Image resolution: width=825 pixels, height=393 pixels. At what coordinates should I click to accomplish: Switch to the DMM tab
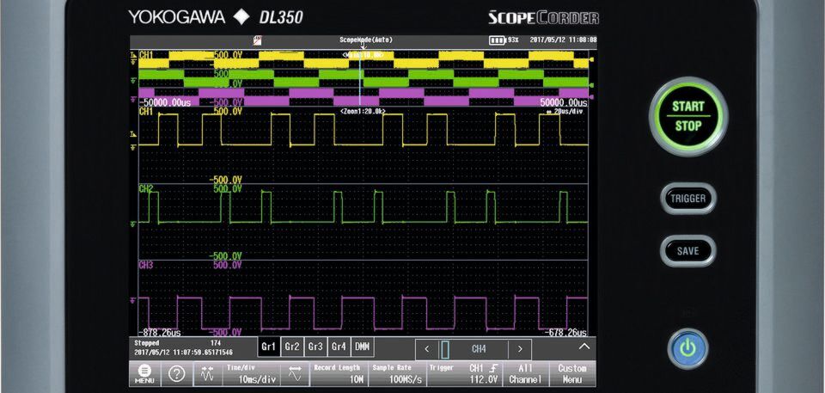coord(362,347)
